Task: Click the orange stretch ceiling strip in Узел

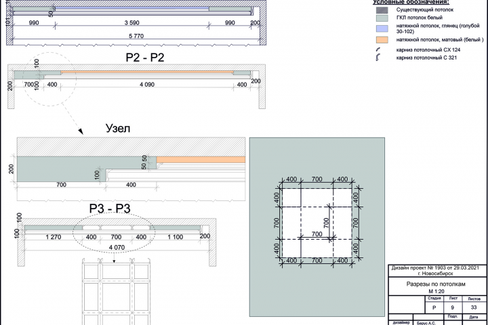Action: tap(201, 160)
